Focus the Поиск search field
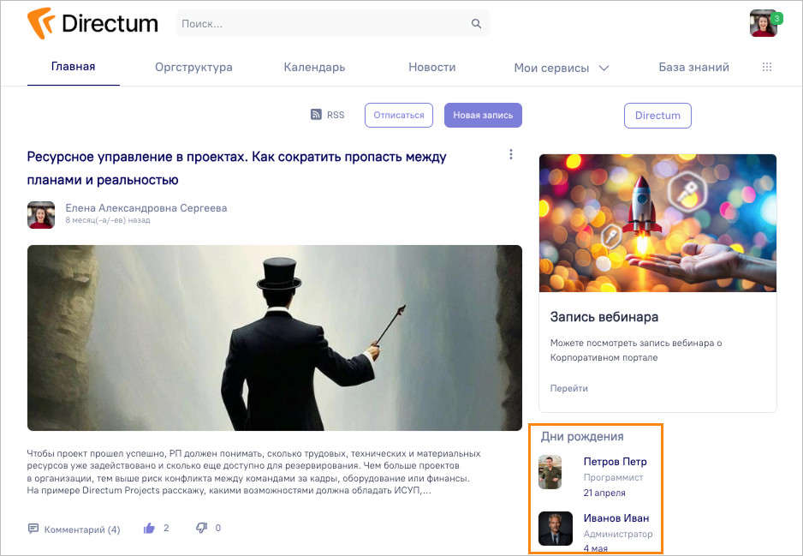 click(x=333, y=24)
